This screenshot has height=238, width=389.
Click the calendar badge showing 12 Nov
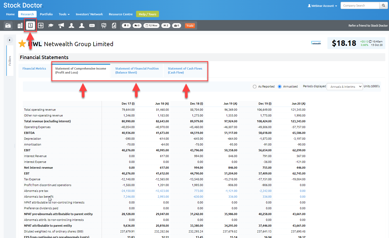click(151, 26)
